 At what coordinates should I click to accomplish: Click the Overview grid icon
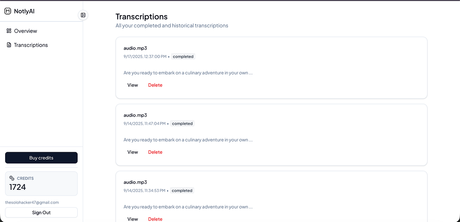(9, 31)
